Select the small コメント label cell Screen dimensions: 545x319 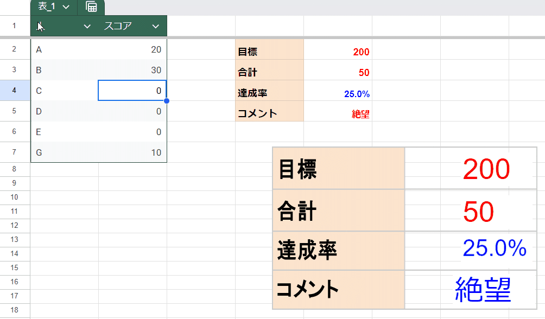tap(269, 111)
